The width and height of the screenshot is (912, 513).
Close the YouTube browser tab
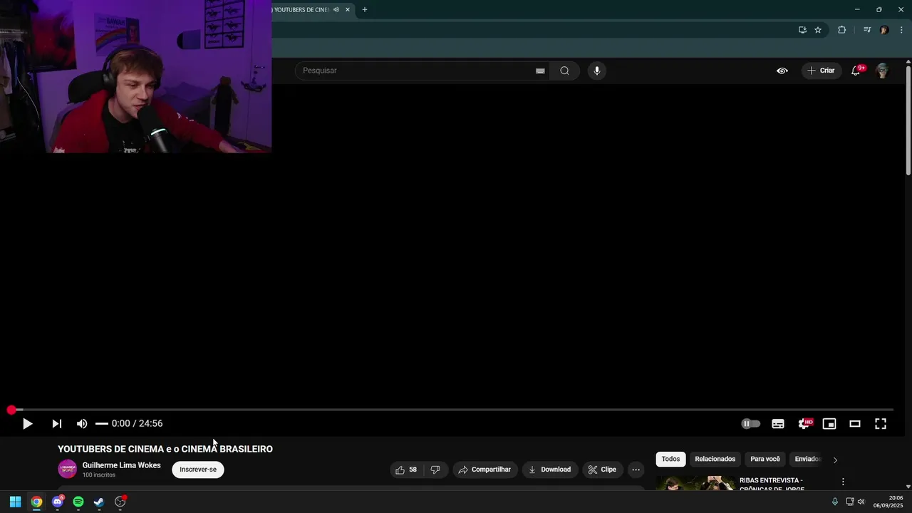tap(348, 10)
